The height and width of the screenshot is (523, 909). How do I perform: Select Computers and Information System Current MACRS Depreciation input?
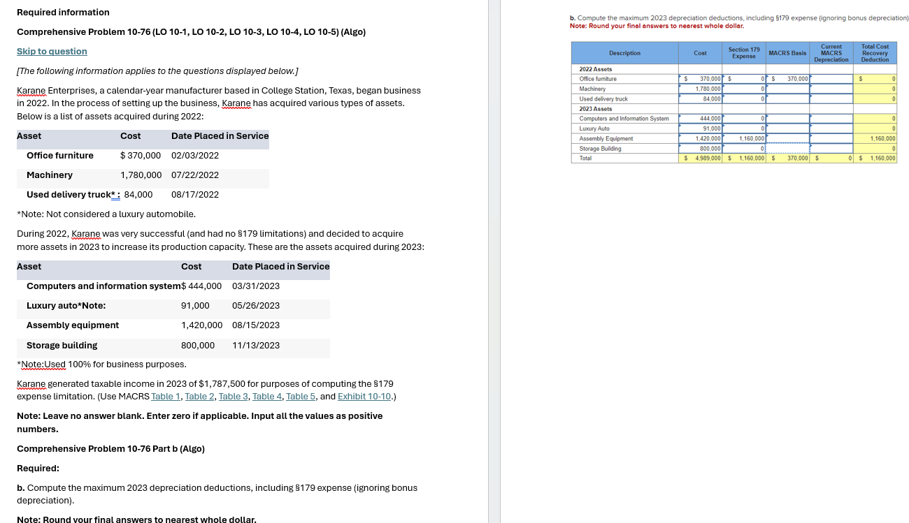831,119
